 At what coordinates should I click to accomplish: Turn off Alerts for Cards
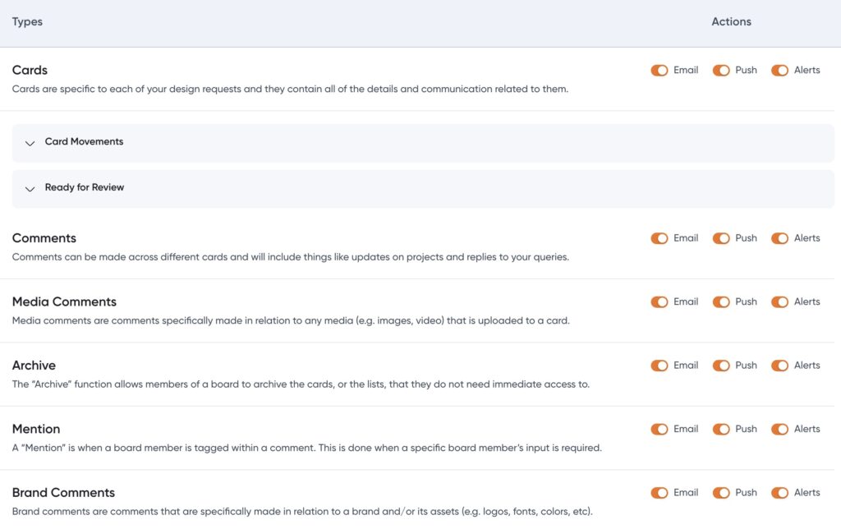click(x=780, y=71)
